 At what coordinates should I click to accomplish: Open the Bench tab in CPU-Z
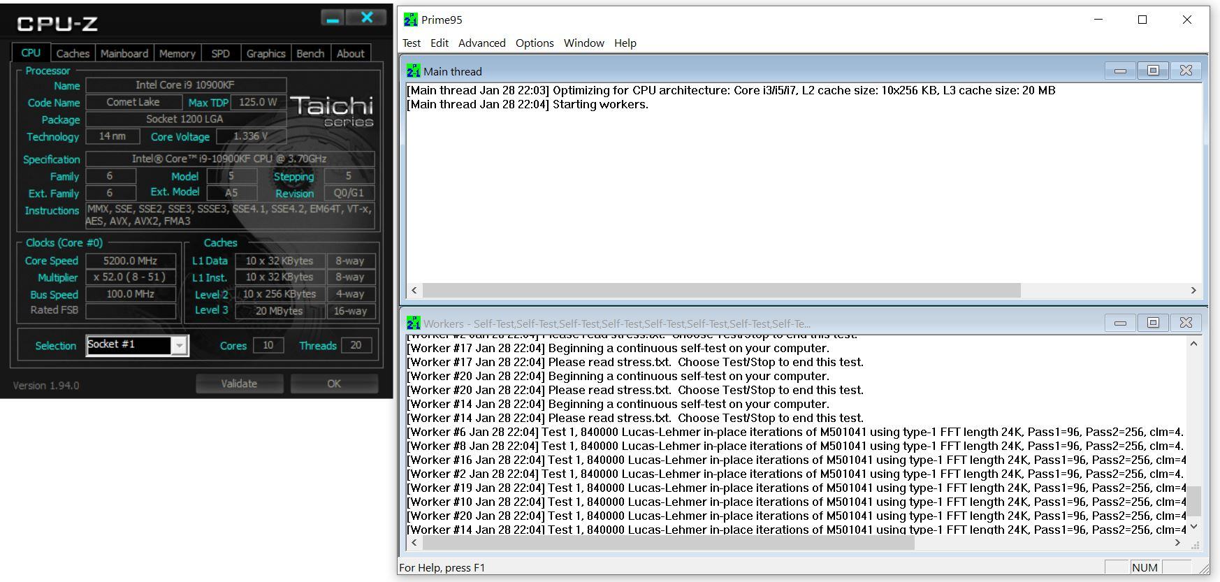point(310,54)
